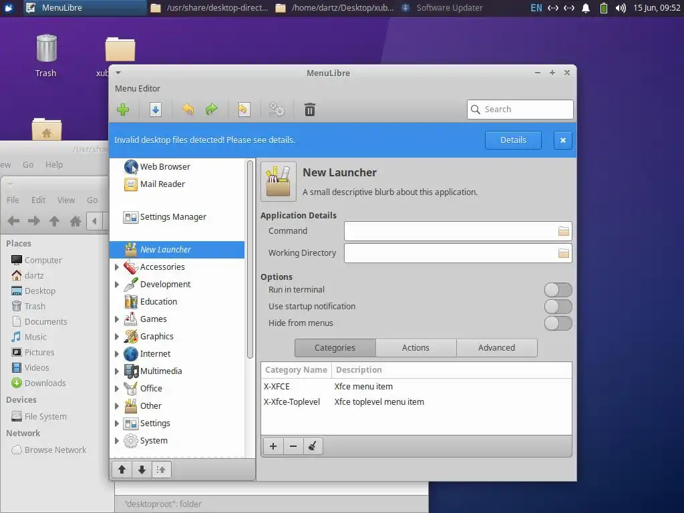Image resolution: width=684 pixels, height=513 pixels.
Task: Click the Details button in infobar
Action: (513, 140)
